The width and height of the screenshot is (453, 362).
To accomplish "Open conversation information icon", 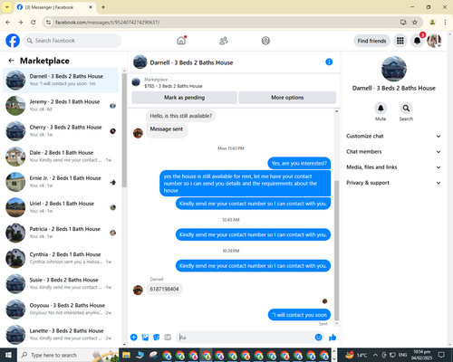I will pos(329,62).
